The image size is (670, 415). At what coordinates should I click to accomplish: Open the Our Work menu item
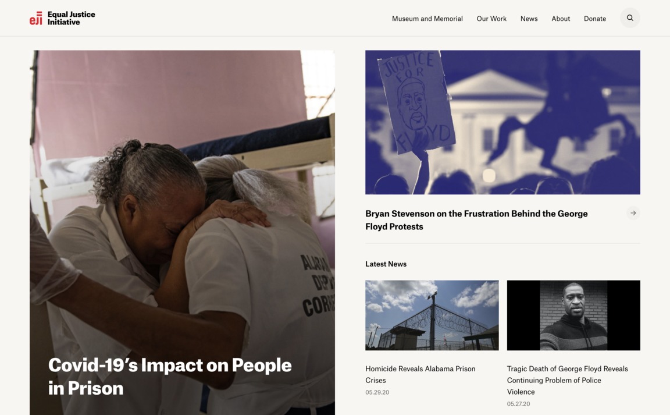491,19
